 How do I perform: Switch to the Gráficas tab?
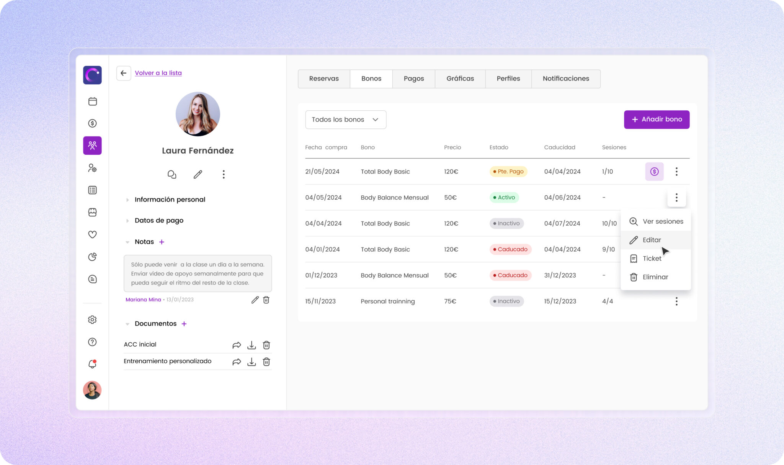(x=460, y=79)
